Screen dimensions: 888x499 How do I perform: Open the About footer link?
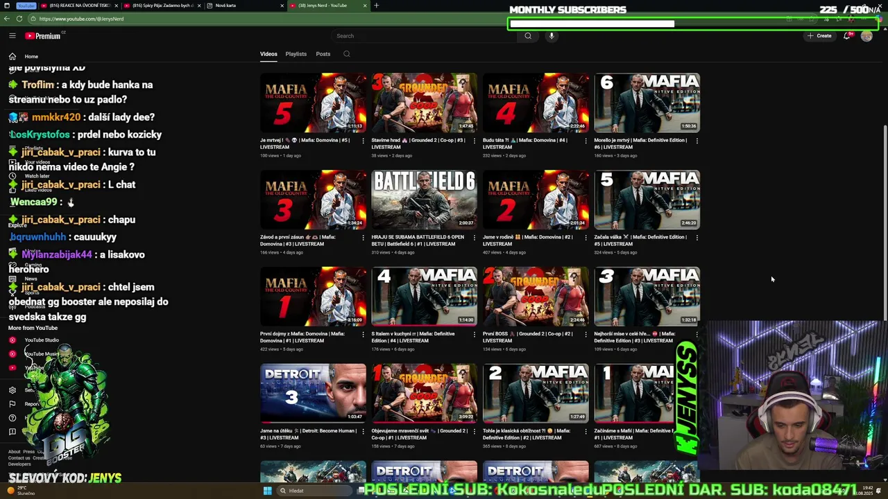coord(15,452)
